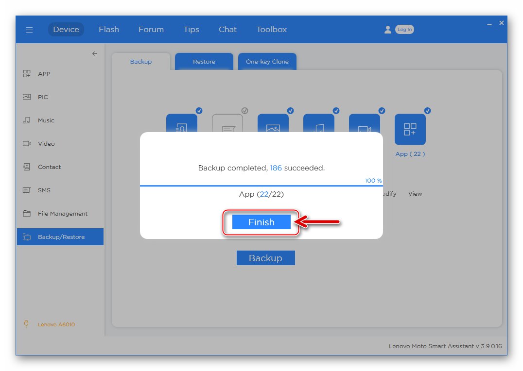Screen dimensions: 523x371
Task: Open the Forum top menu
Action: coord(151,29)
